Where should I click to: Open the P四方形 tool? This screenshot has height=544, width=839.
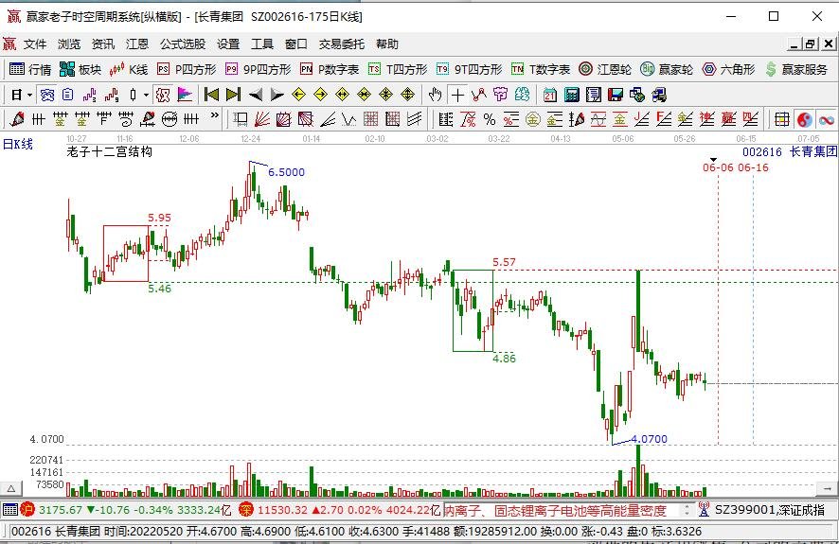click(187, 69)
